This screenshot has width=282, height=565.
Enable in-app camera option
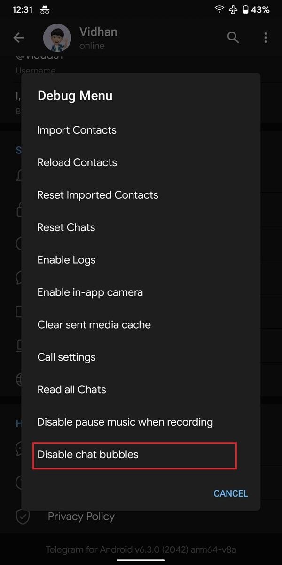90,292
